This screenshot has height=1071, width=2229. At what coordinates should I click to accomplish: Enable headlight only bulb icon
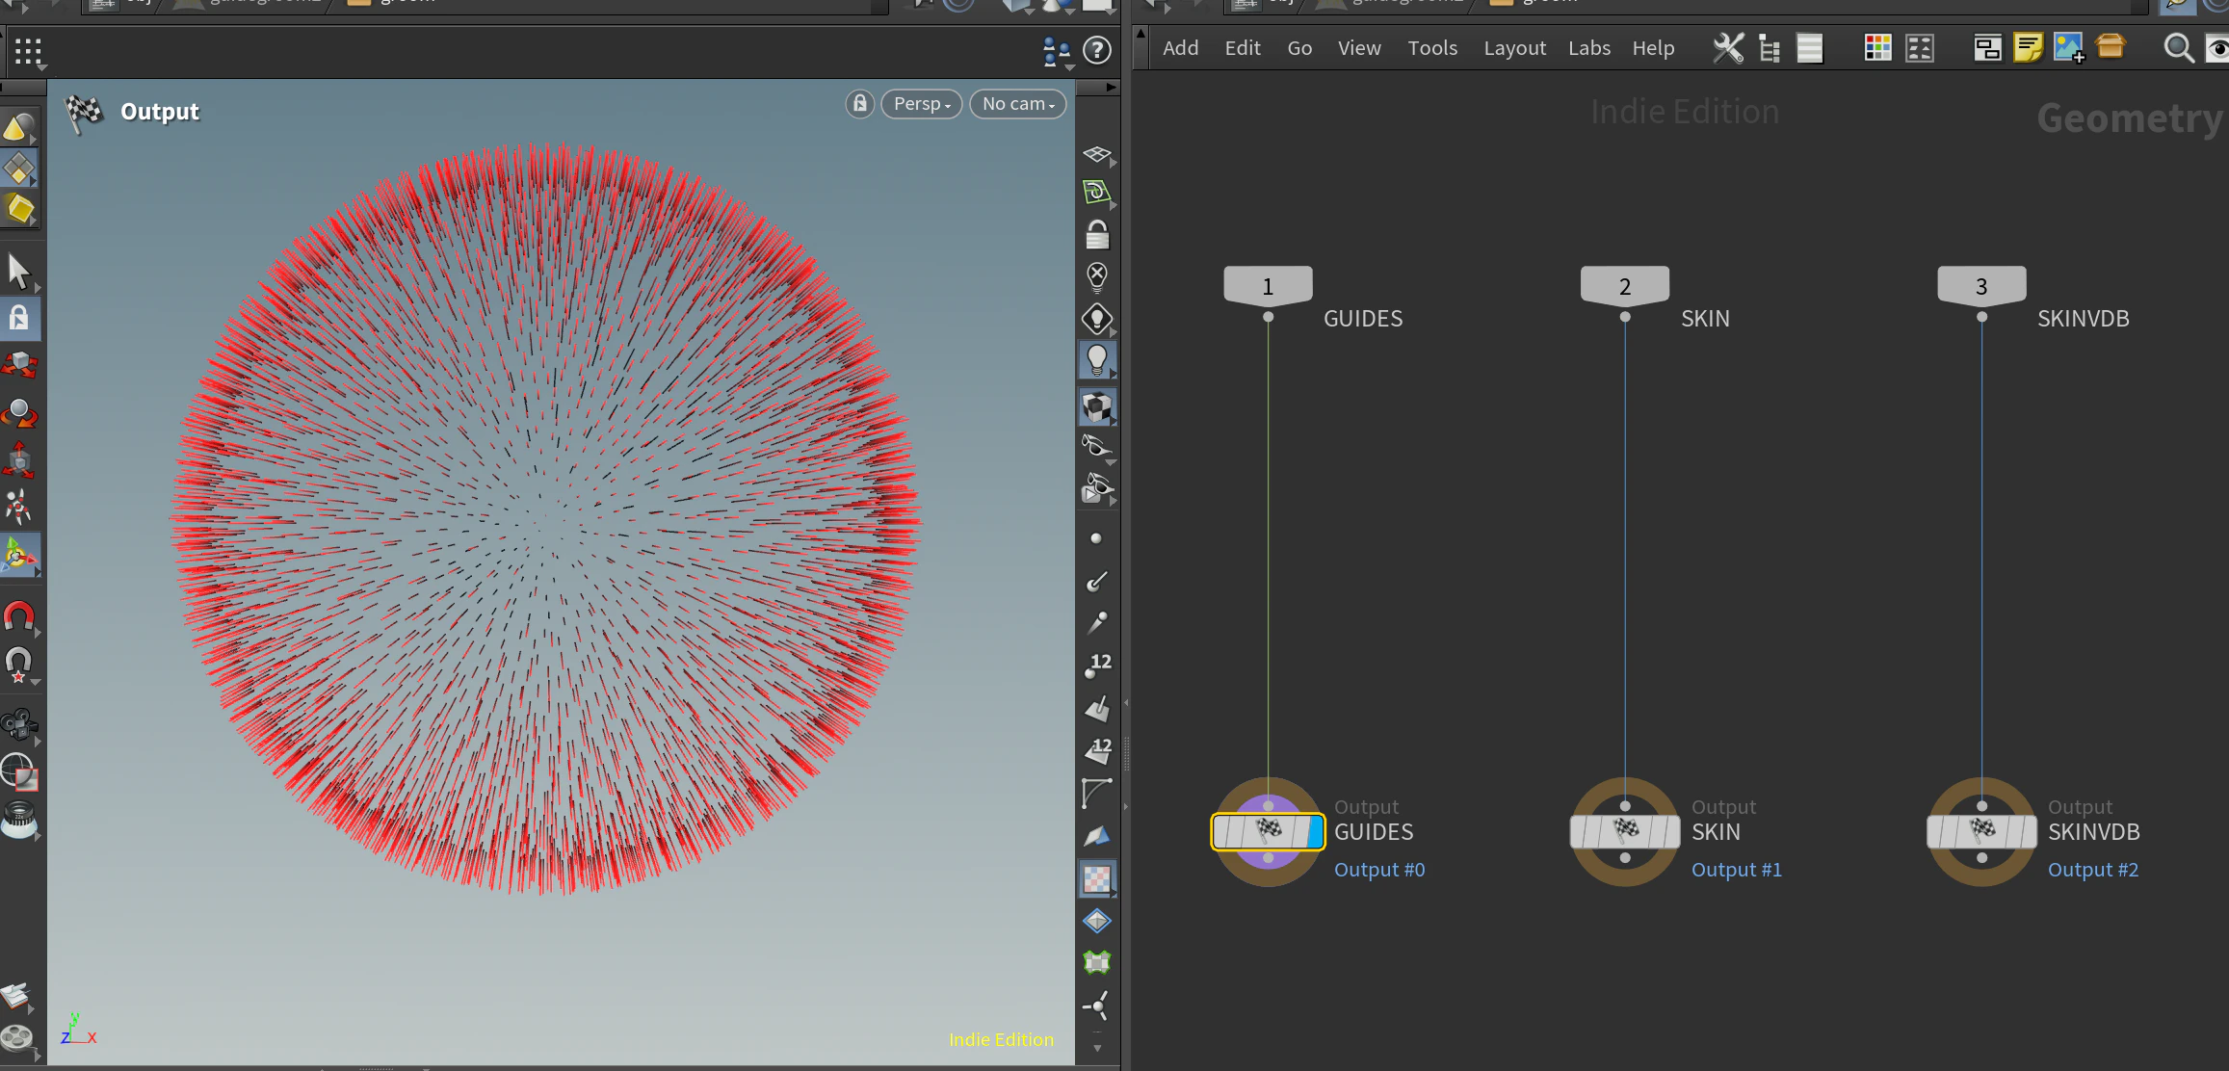point(1097,319)
